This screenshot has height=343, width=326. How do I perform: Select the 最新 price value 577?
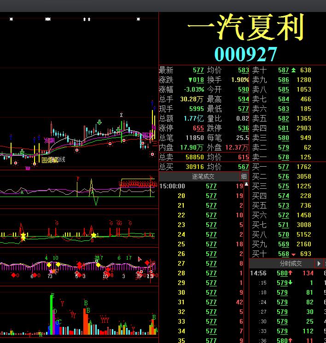pyautogui.click(x=198, y=70)
